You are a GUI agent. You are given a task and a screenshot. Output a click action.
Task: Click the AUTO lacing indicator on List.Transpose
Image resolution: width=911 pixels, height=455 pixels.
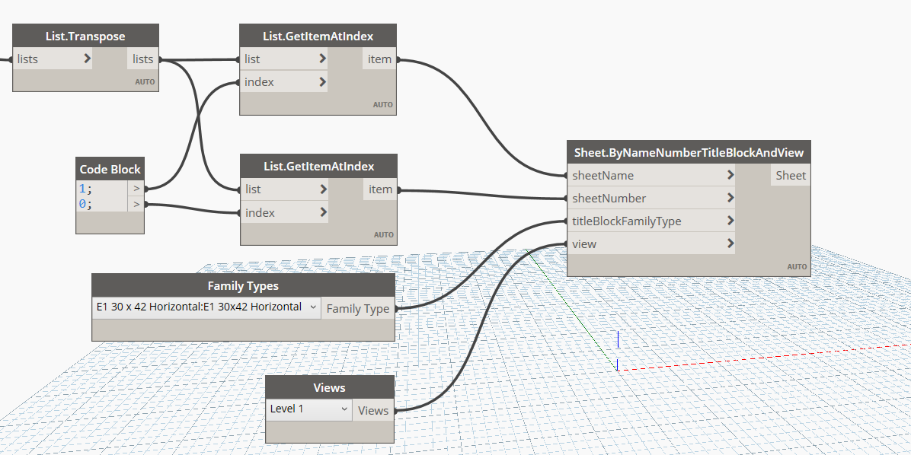point(144,81)
